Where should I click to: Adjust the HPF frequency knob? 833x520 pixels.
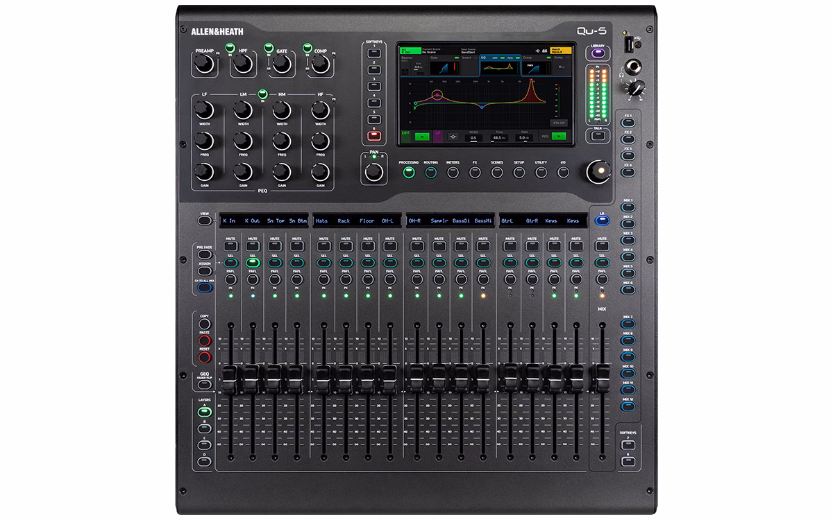tap(242, 64)
